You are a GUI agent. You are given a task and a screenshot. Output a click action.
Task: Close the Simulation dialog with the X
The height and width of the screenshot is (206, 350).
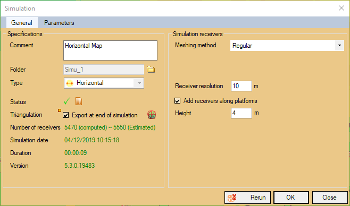pos(341,8)
